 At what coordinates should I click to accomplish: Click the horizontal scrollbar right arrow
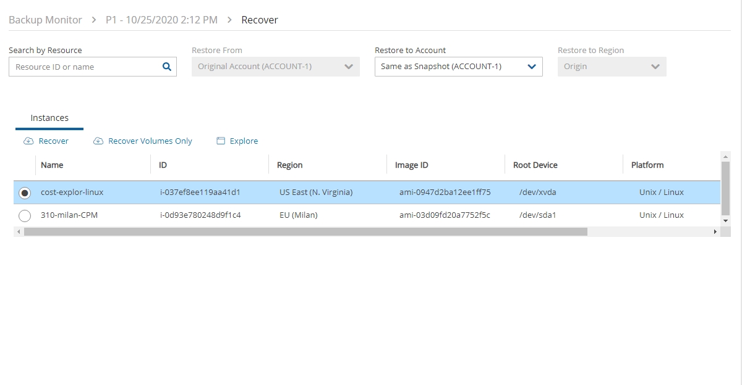715,231
